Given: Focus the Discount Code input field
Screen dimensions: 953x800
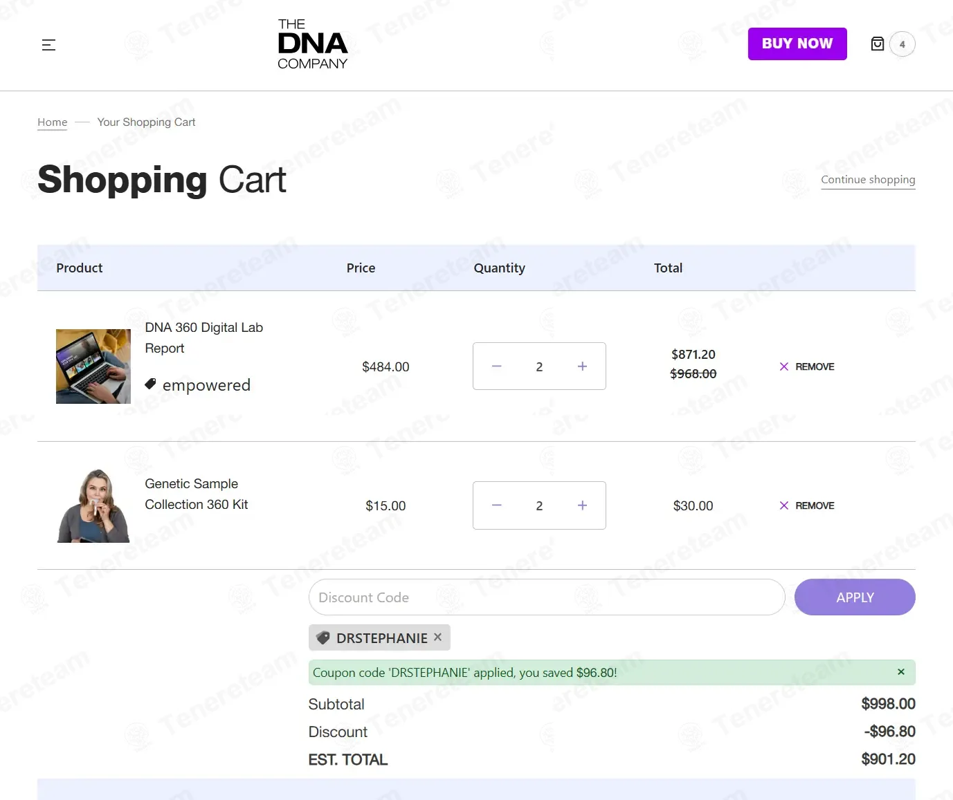Looking at the screenshot, I should point(547,597).
